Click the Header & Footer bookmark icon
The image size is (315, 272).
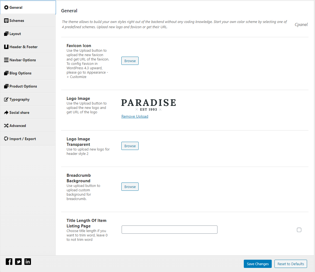pos(6,47)
